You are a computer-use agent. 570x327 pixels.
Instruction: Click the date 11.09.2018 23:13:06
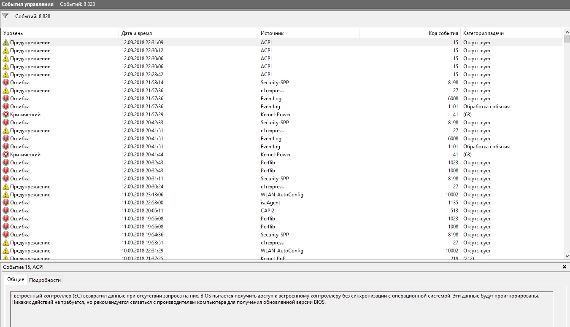[x=142, y=195]
